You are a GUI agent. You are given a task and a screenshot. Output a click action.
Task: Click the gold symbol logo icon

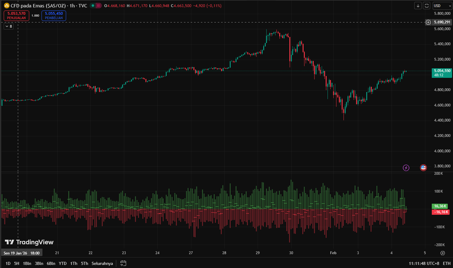click(x=6, y=6)
